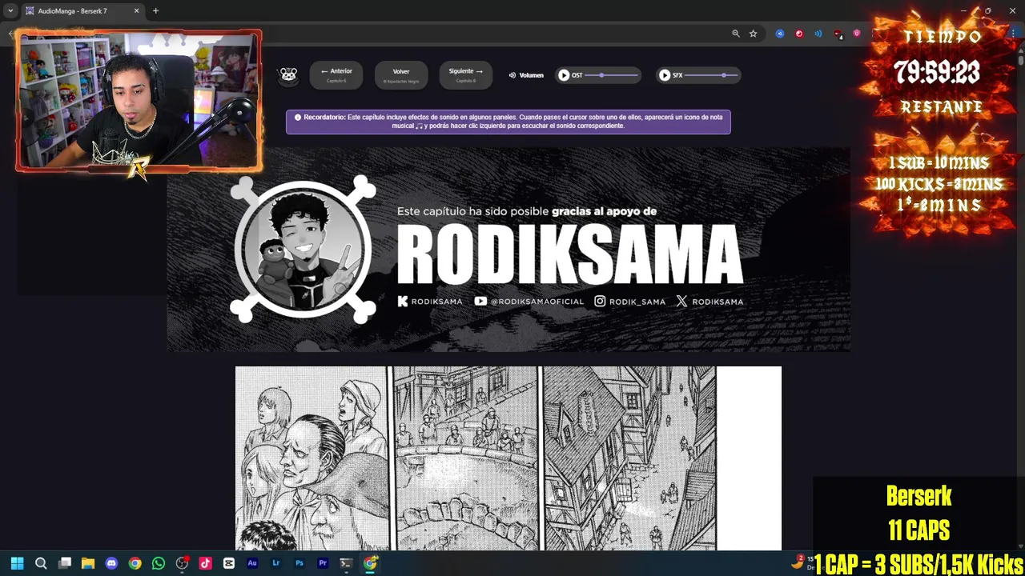This screenshot has height=576, width=1025.
Task: Go to Siguiente chapter
Action: coord(466,75)
